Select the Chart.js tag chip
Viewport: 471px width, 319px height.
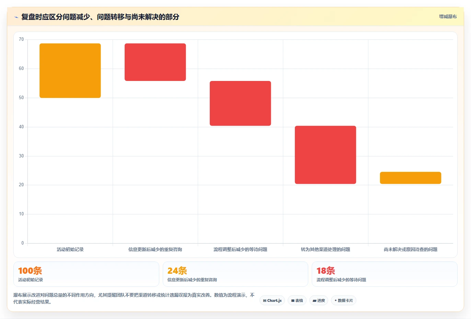[x=272, y=300]
